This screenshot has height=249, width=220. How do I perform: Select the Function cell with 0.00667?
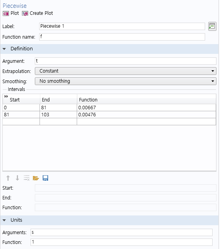[146, 107]
